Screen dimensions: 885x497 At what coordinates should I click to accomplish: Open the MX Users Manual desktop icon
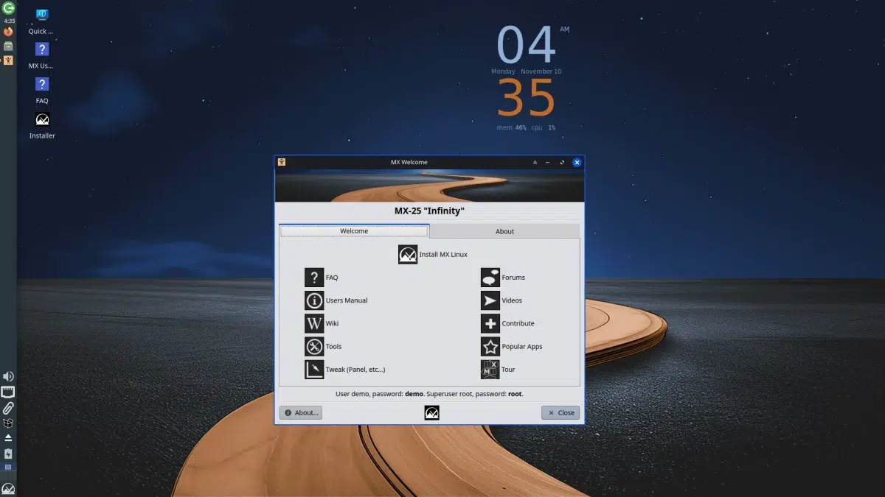tap(42, 49)
